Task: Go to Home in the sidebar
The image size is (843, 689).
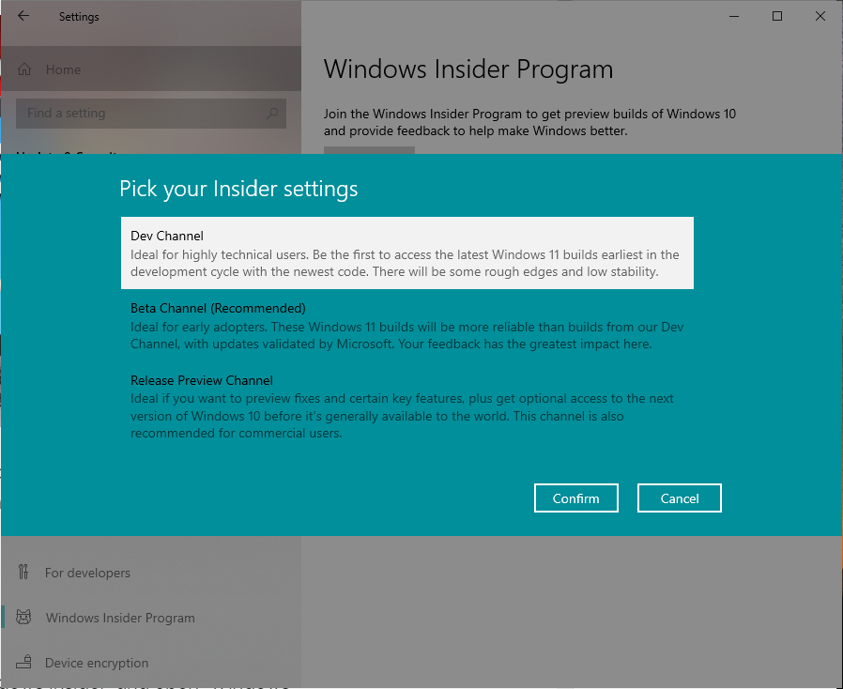Action: point(63,69)
